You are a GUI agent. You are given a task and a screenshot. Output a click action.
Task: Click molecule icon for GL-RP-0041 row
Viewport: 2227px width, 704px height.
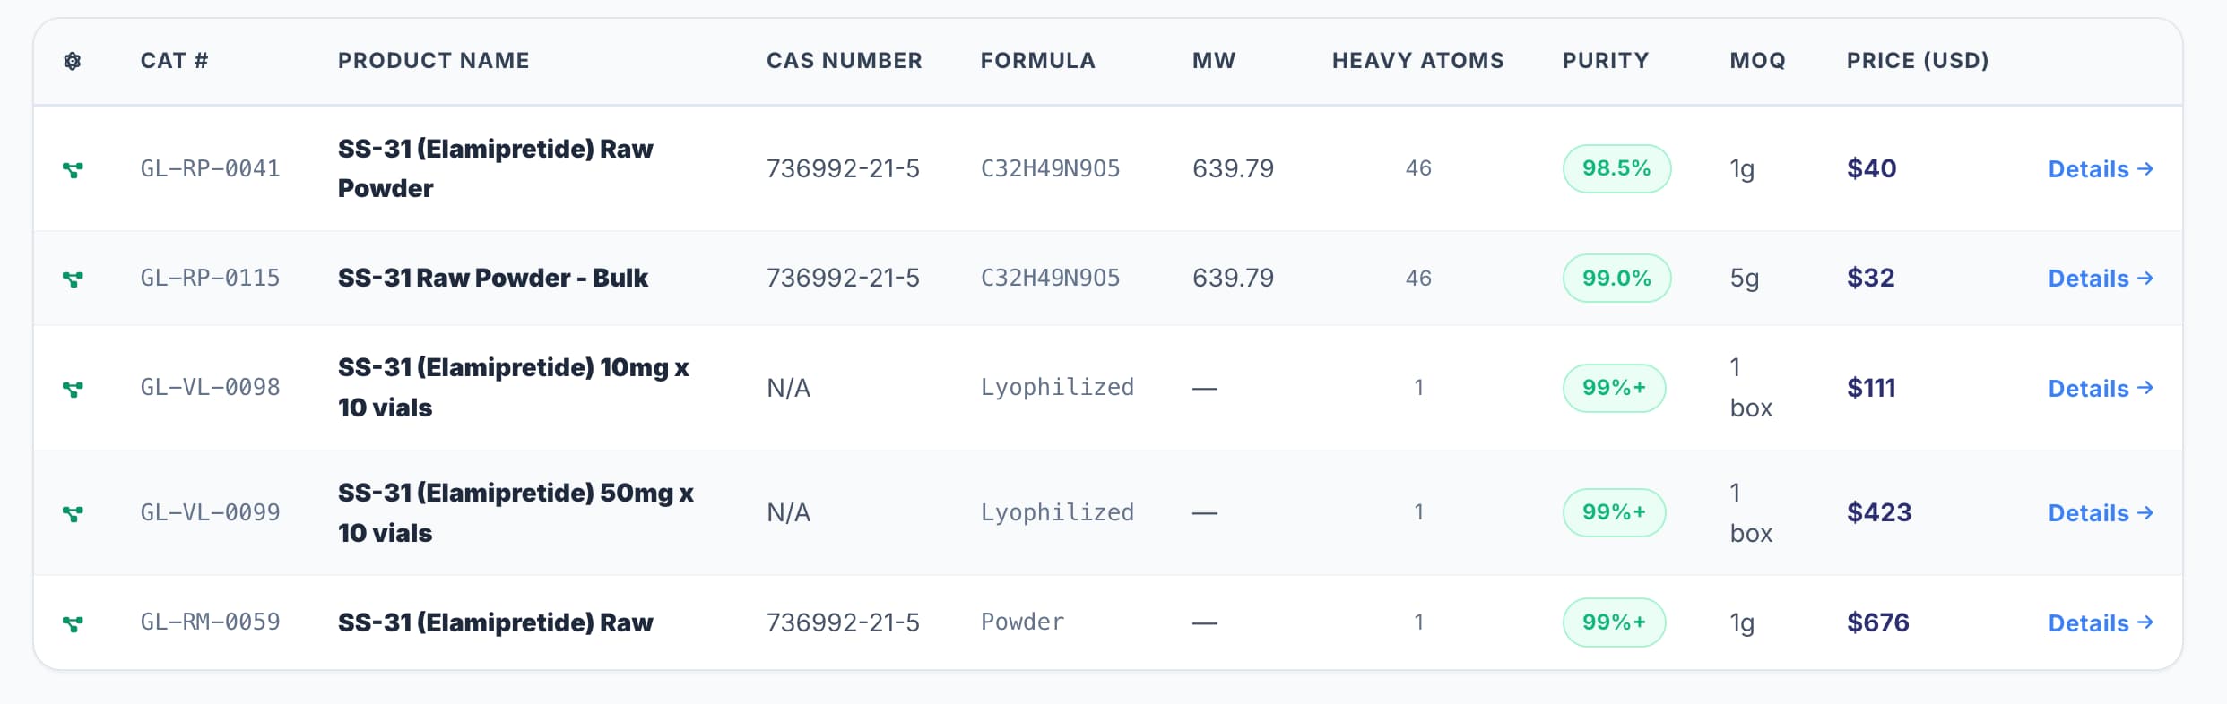(73, 169)
